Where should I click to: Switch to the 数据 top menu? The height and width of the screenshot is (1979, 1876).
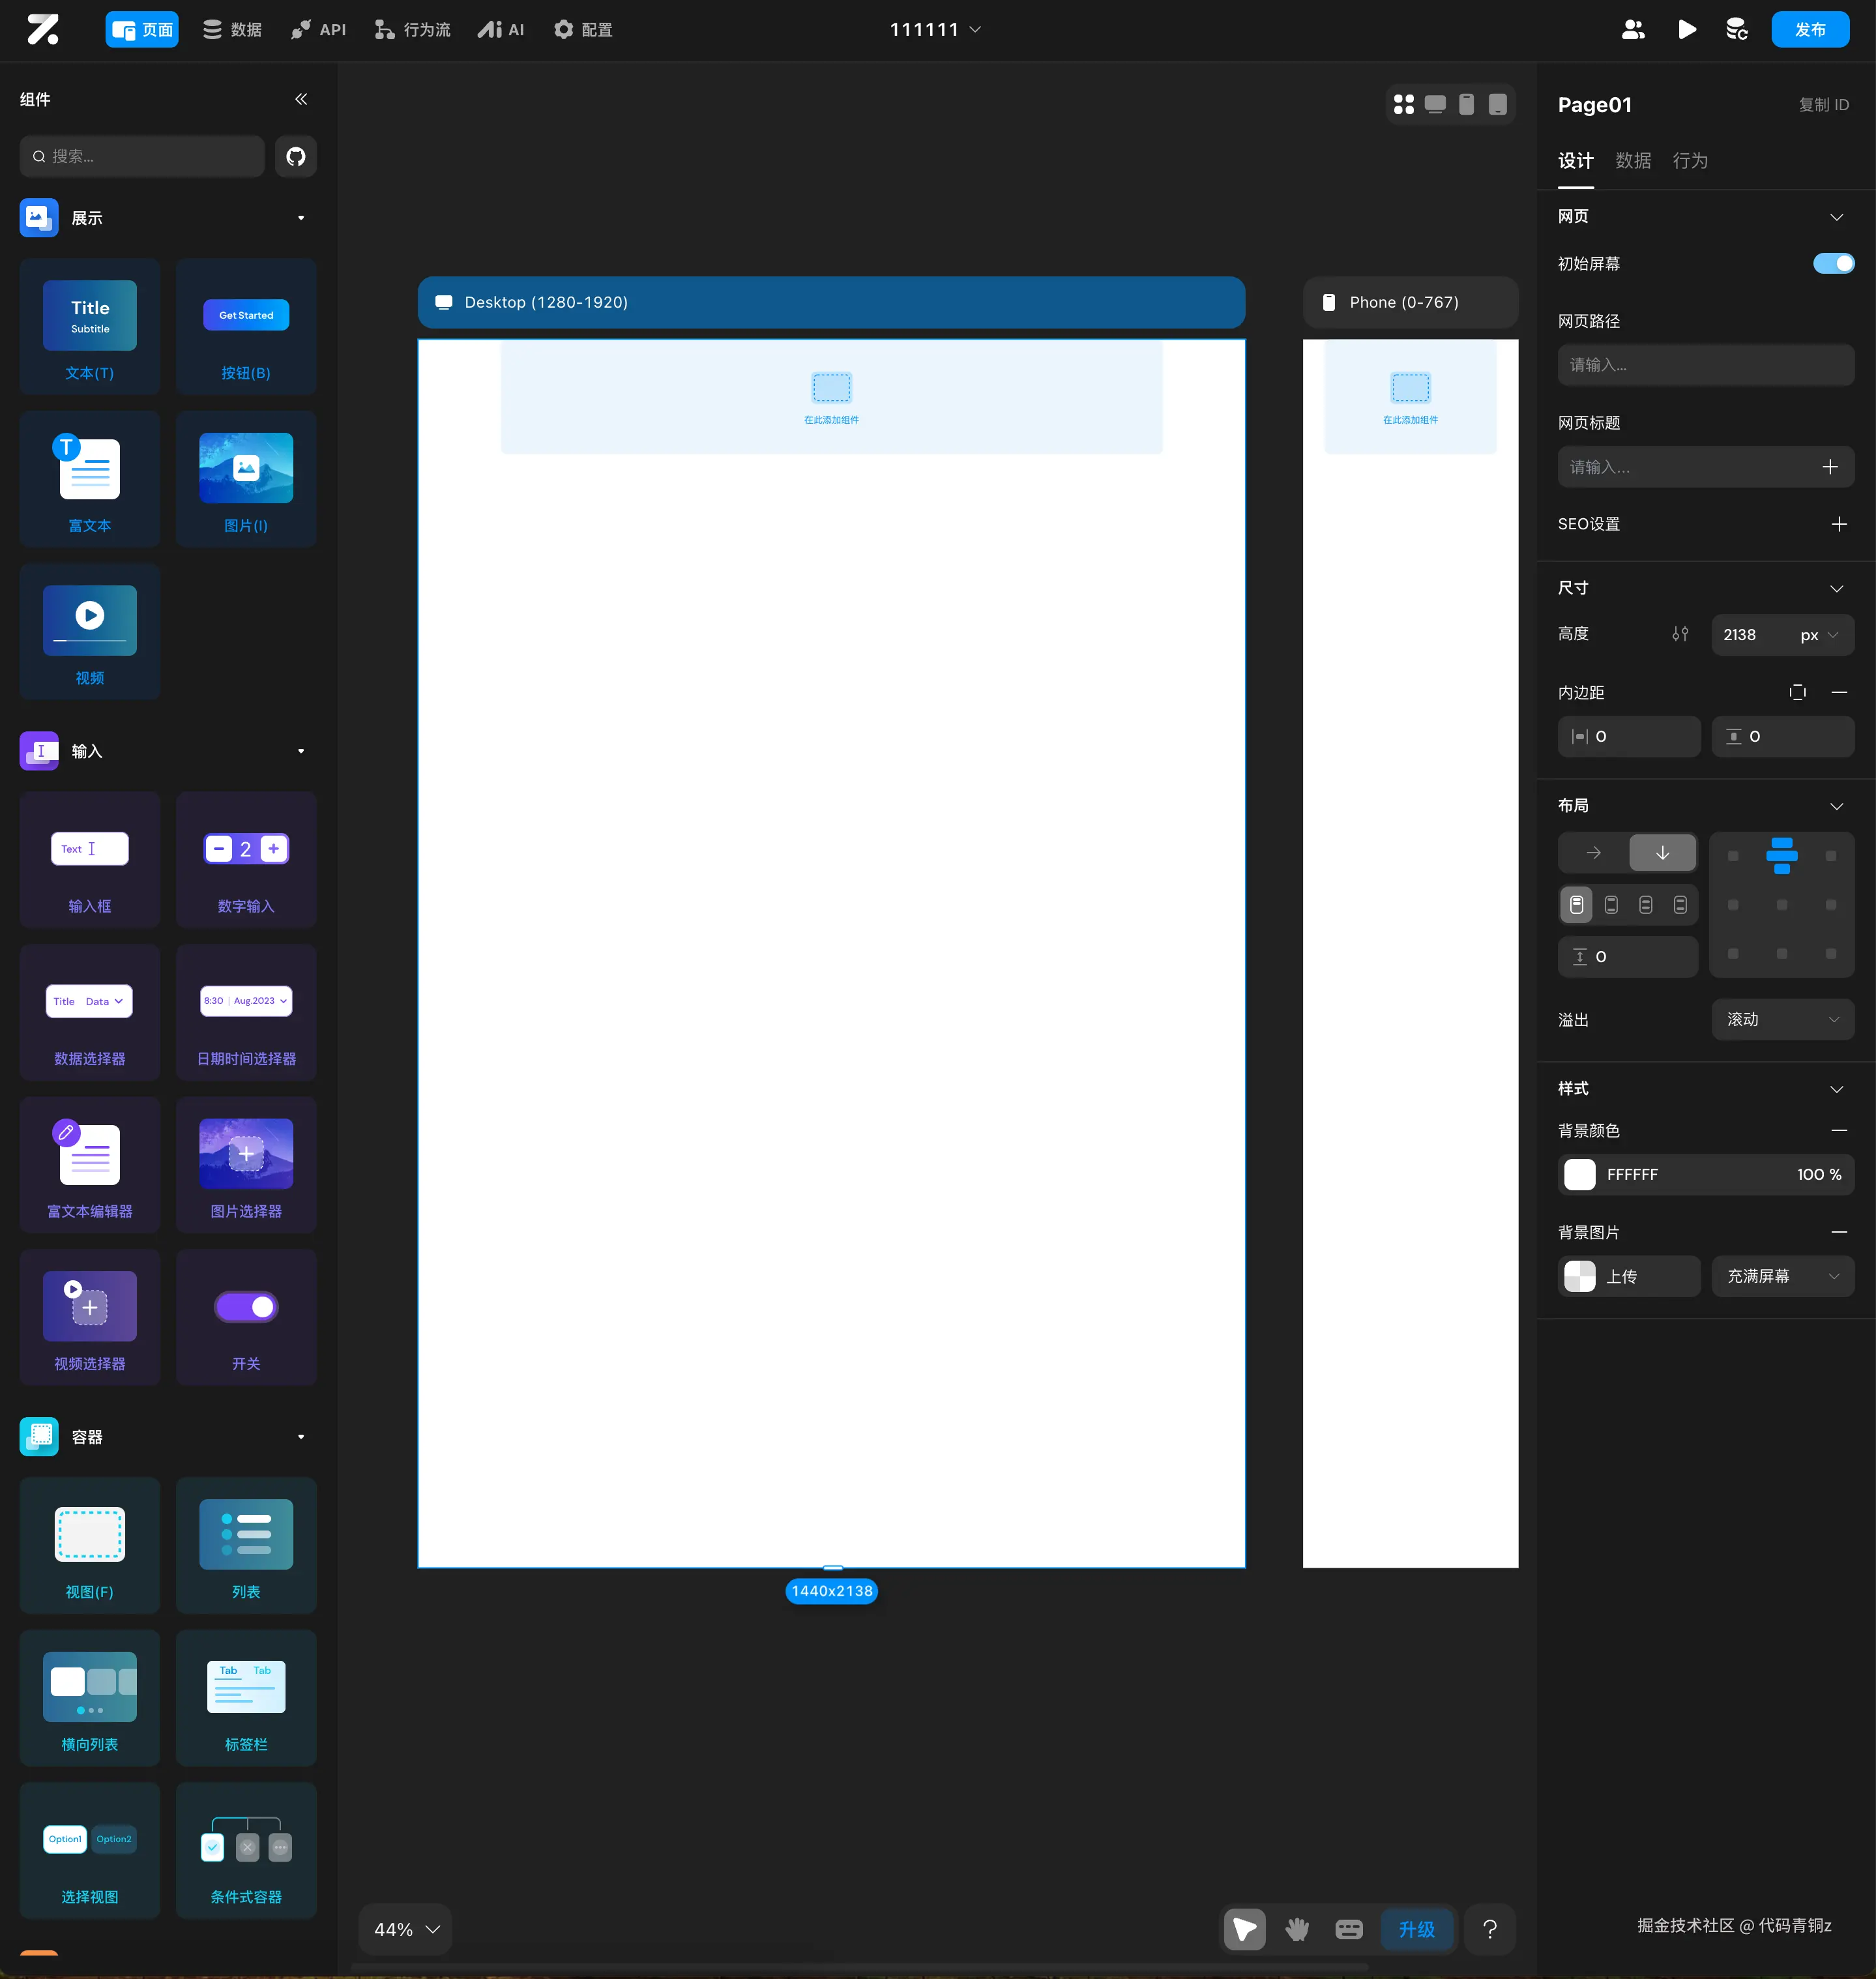pyautogui.click(x=232, y=29)
